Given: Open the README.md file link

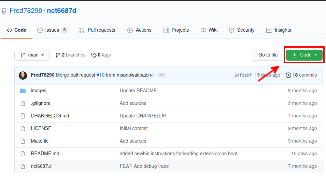Looking at the screenshot, I should click(45, 154).
